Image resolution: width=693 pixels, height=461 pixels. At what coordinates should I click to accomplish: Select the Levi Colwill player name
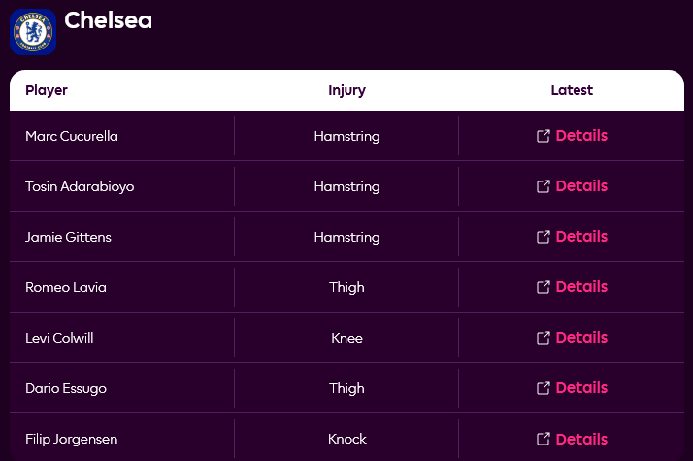[59, 338]
